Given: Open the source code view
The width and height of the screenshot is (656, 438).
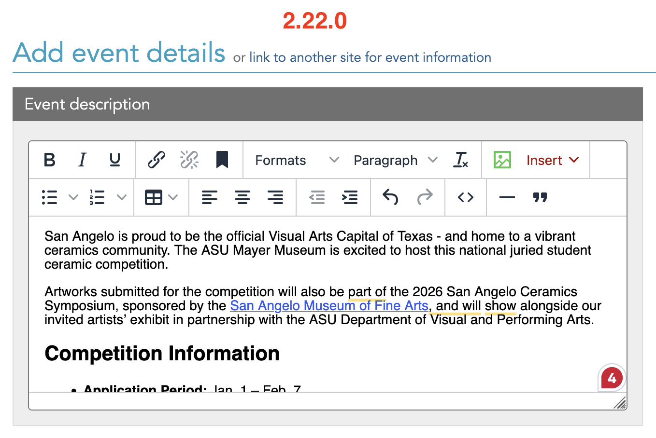Looking at the screenshot, I should [465, 197].
